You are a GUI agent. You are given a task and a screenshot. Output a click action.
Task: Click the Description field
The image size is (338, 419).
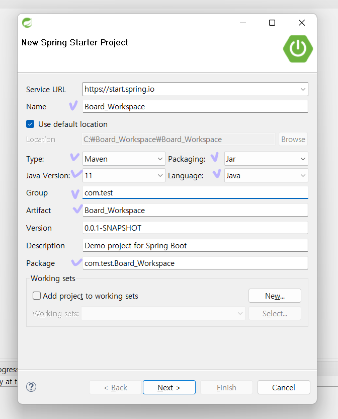pyautogui.click(x=195, y=245)
